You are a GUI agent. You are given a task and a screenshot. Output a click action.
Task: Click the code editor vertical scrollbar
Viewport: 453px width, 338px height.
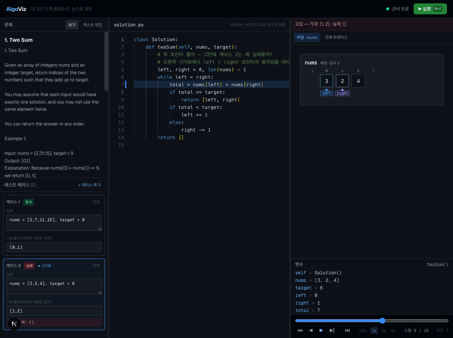point(287,185)
